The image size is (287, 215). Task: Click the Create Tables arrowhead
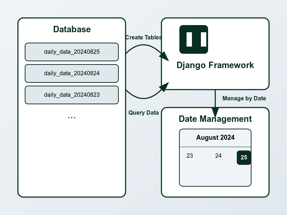164,56
